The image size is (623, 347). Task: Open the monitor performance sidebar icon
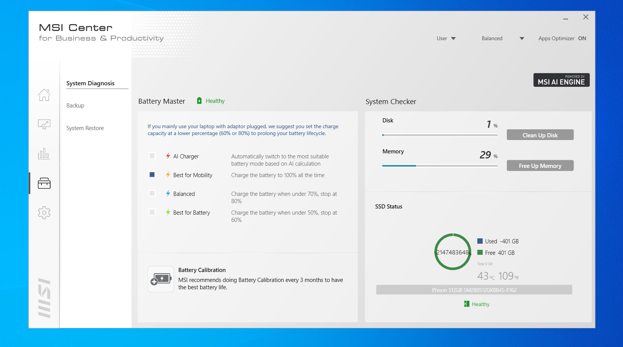click(44, 124)
